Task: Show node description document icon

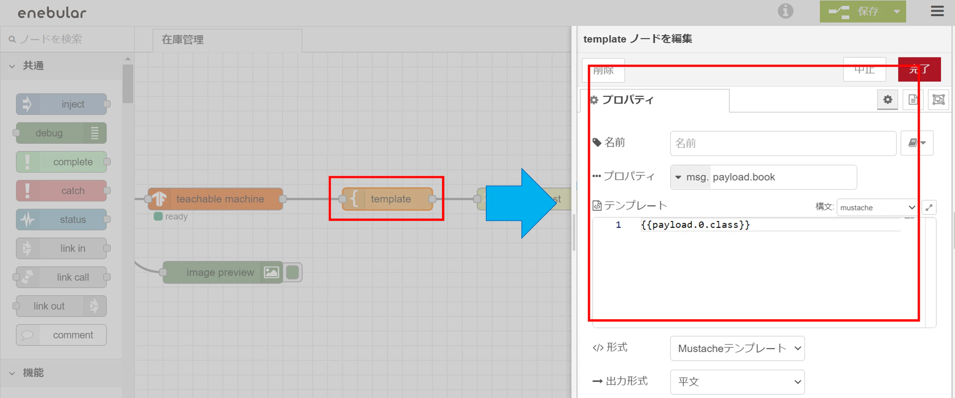Action: point(913,99)
